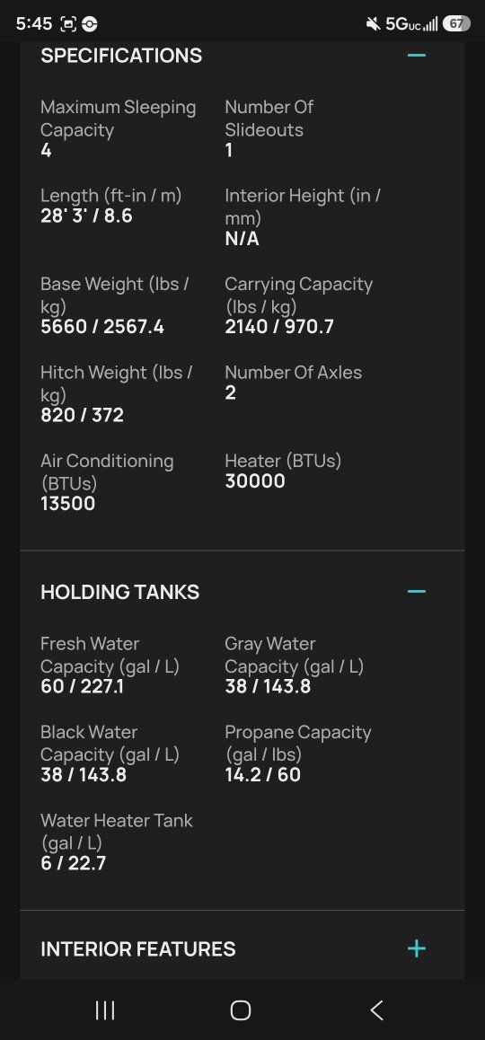Collapse the Holding Tanks section minus icon
This screenshot has width=485, height=1040.
[x=416, y=591]
